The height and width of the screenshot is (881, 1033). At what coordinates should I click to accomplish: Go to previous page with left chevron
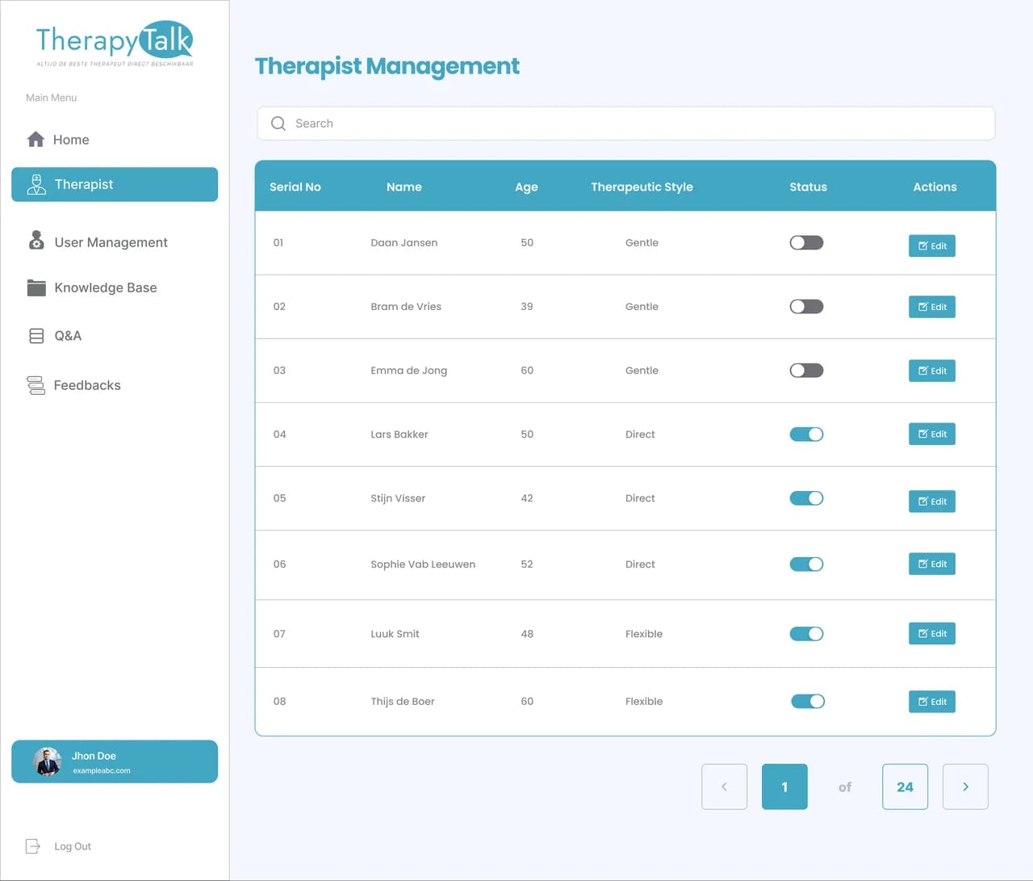click(x=724, y=787)
